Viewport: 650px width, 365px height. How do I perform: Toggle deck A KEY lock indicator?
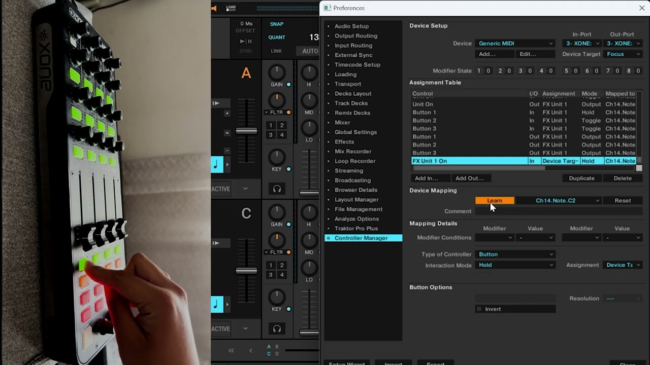tap(288, 169)
